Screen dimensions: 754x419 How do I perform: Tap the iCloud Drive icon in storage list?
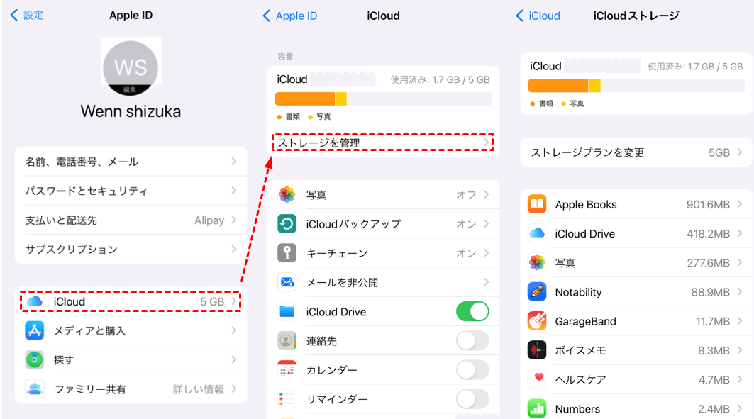click(x=537, y=233)
